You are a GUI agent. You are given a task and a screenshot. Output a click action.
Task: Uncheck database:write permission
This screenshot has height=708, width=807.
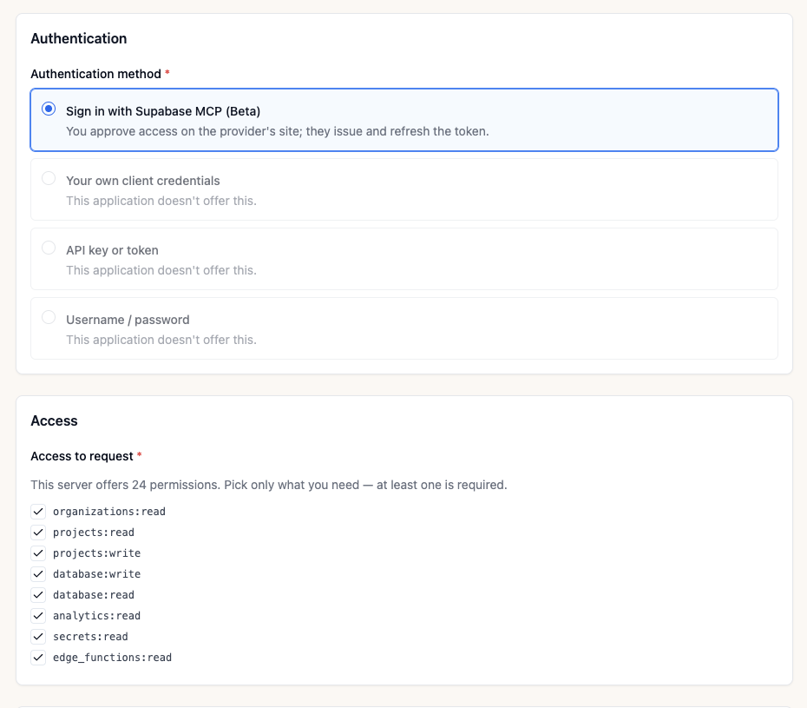pos(38,574)
